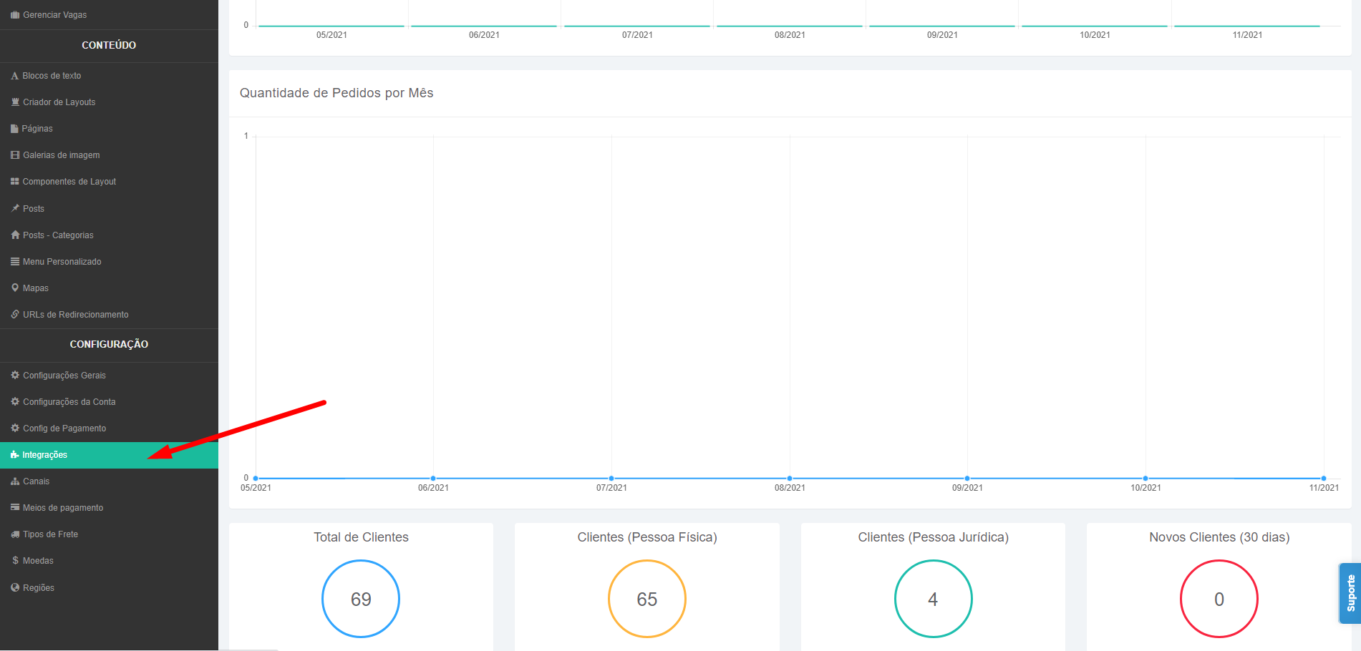Image resolution: width=1361 pixels, height=651 pixels.
Task: Click the Posts pin icon
Action: click(x=15, y=208)
